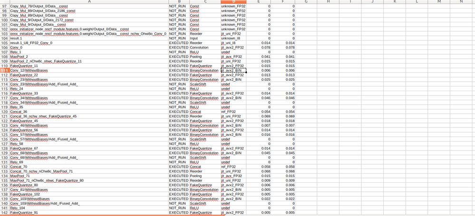Screen dimensions: 475x216
Task: Click cell Conv_0 in column A
Action: click(89, 47)
